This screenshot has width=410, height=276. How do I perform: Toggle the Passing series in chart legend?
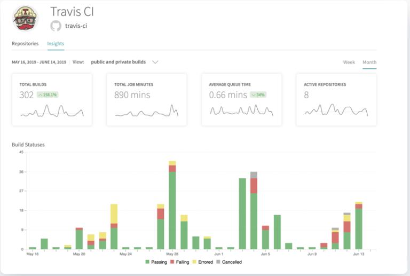[x=156, y=262]
